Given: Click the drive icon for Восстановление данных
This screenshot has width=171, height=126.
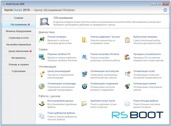Looking at the screenshot, I should (42, 104).
